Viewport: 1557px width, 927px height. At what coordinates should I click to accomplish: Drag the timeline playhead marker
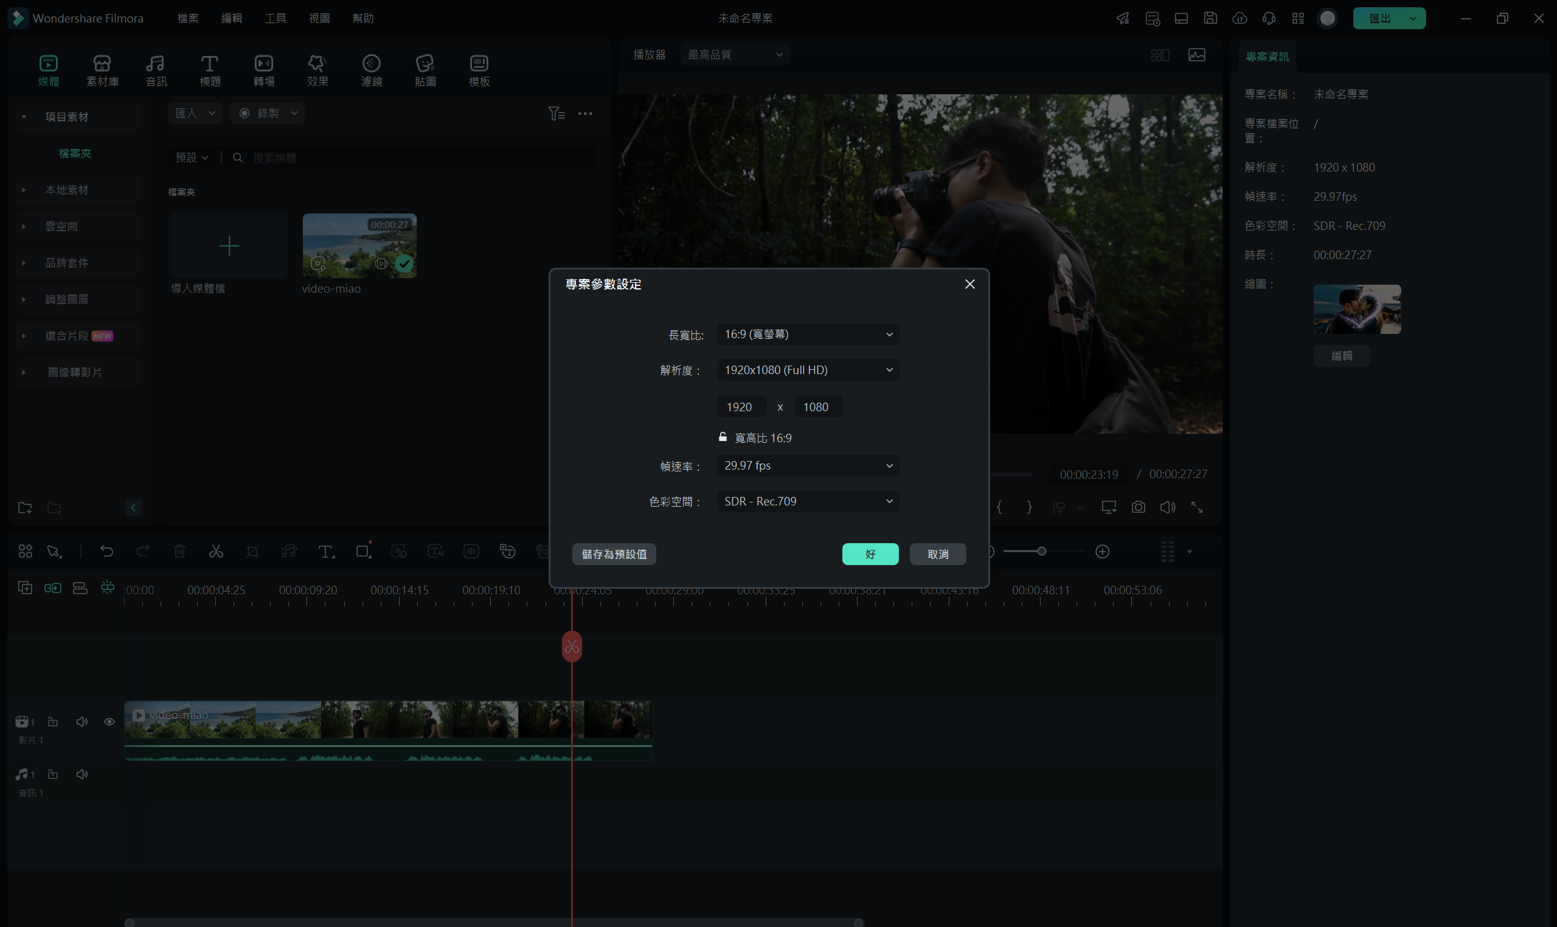pyautogui.click(x=572, y=645)
